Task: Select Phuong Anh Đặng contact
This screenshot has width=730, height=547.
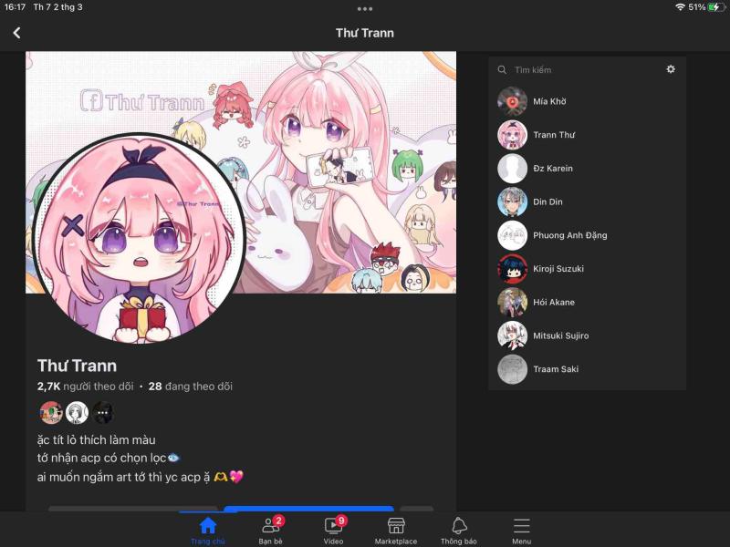Action: coord(587,235)
